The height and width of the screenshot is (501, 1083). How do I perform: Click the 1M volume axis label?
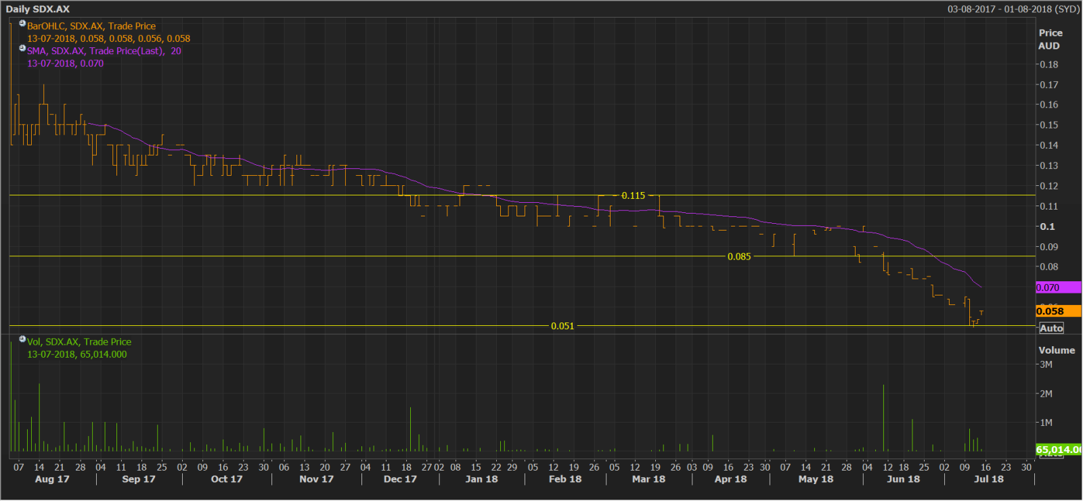pyautogui.click(x=1046, y=423)
